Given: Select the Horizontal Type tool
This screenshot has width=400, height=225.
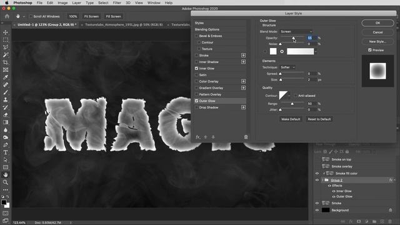Looking at the screenshot, I should 6,152.
